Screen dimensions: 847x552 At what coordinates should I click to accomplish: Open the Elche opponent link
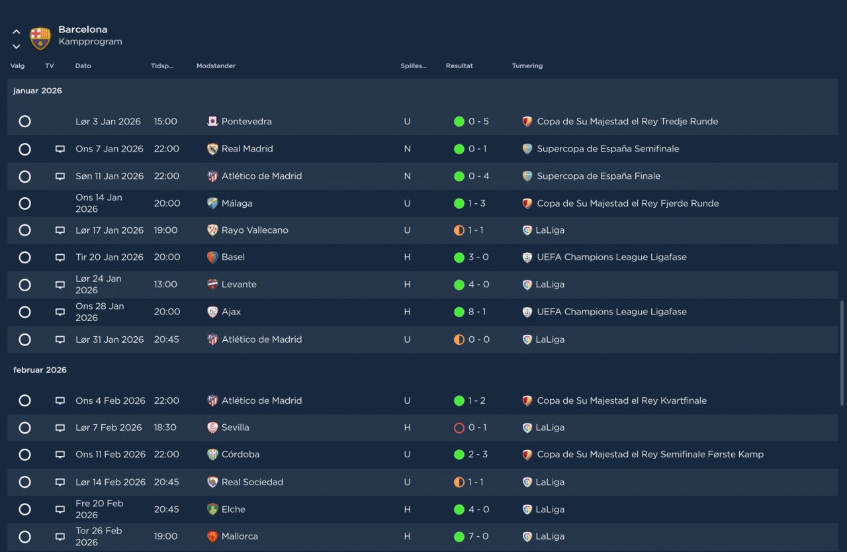point(234,510)
